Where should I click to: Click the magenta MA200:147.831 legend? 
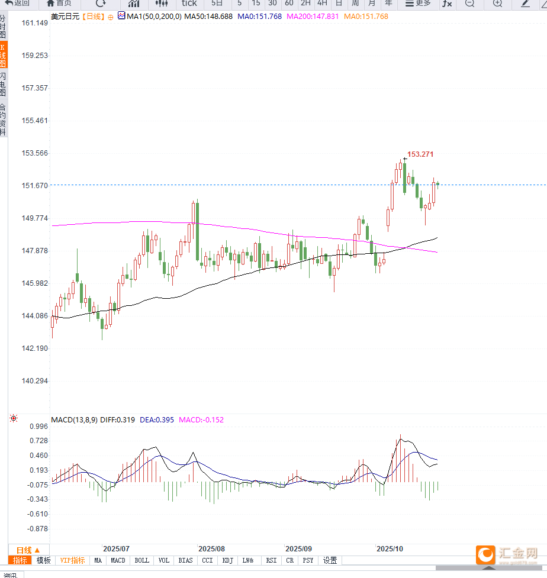[313, 17]
